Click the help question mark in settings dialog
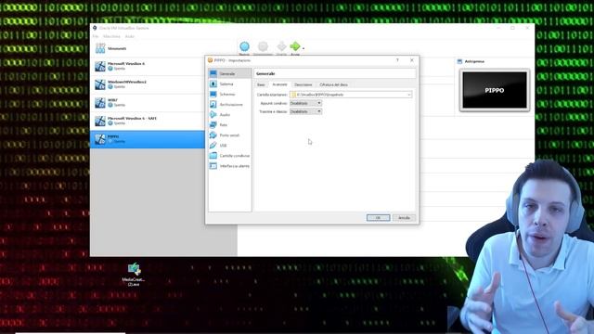The image size is (594, 334). pyautogui.click(x=397, y=60)
